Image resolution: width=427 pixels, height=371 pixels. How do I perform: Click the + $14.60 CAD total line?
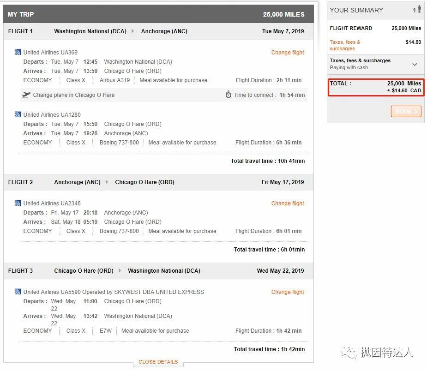coord(404,90)
